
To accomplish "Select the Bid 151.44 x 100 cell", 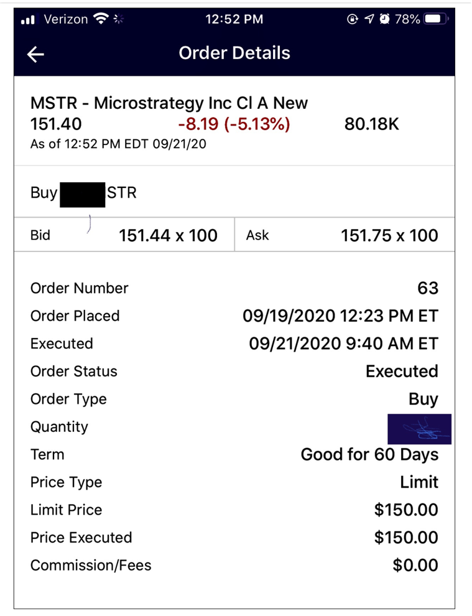I will click(124, 235).
